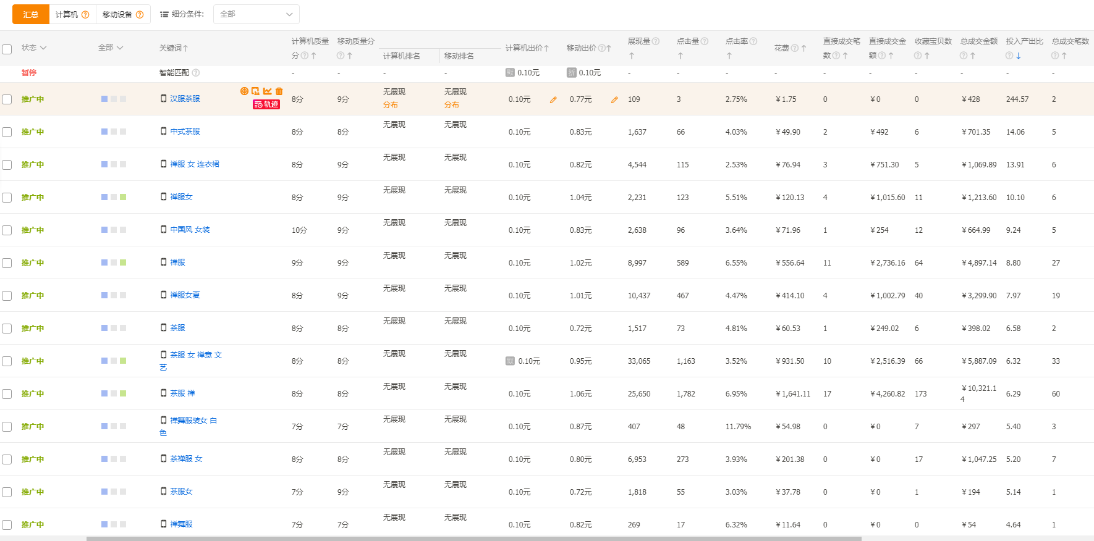Switch to the 计算机 tab
The height and width of the screenshot is (541, 1094).
click(67, 14)
